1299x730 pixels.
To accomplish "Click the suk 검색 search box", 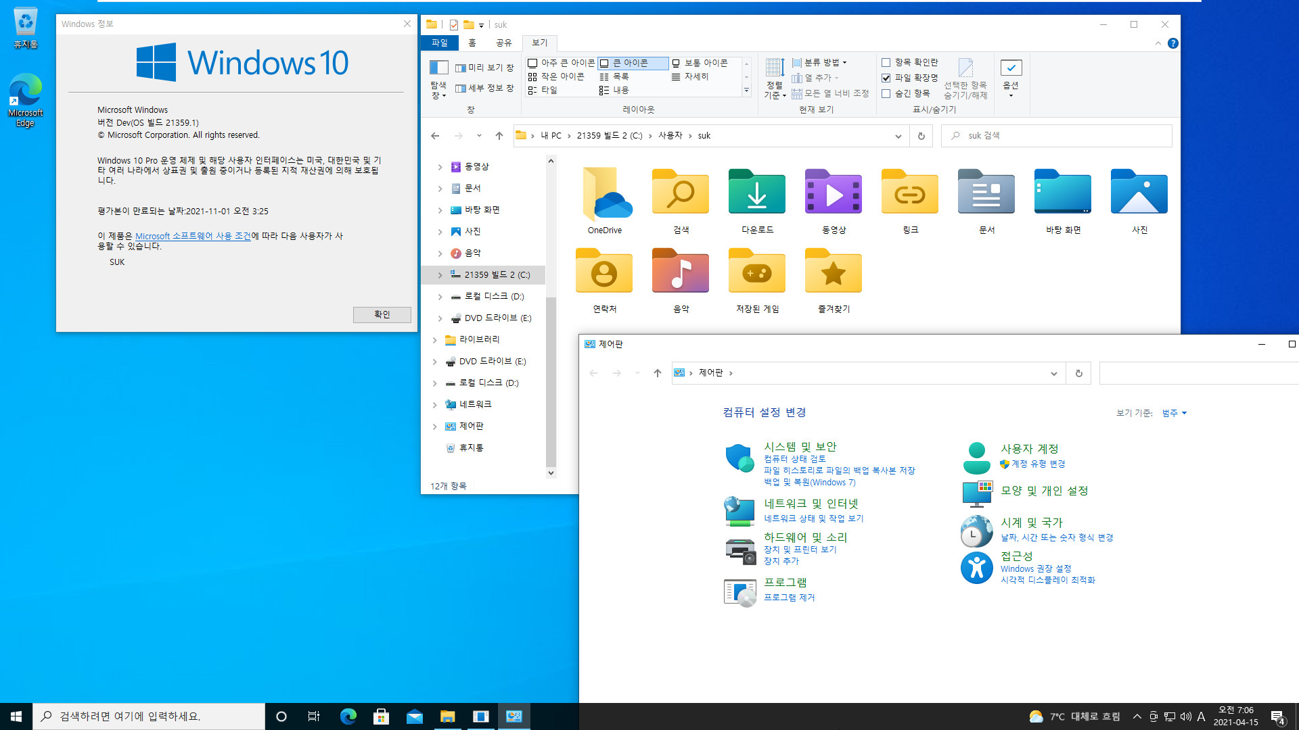I will [x=1056, y=136].
